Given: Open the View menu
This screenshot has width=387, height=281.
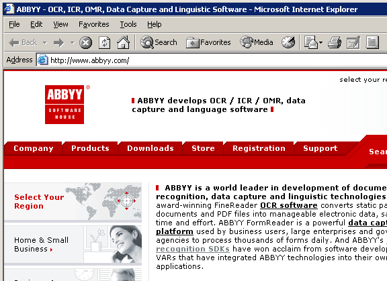Looking at the screenshot, I should 60,24.
